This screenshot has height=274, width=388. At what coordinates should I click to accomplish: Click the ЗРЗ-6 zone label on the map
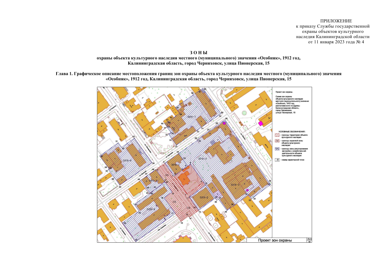[127, 161]
